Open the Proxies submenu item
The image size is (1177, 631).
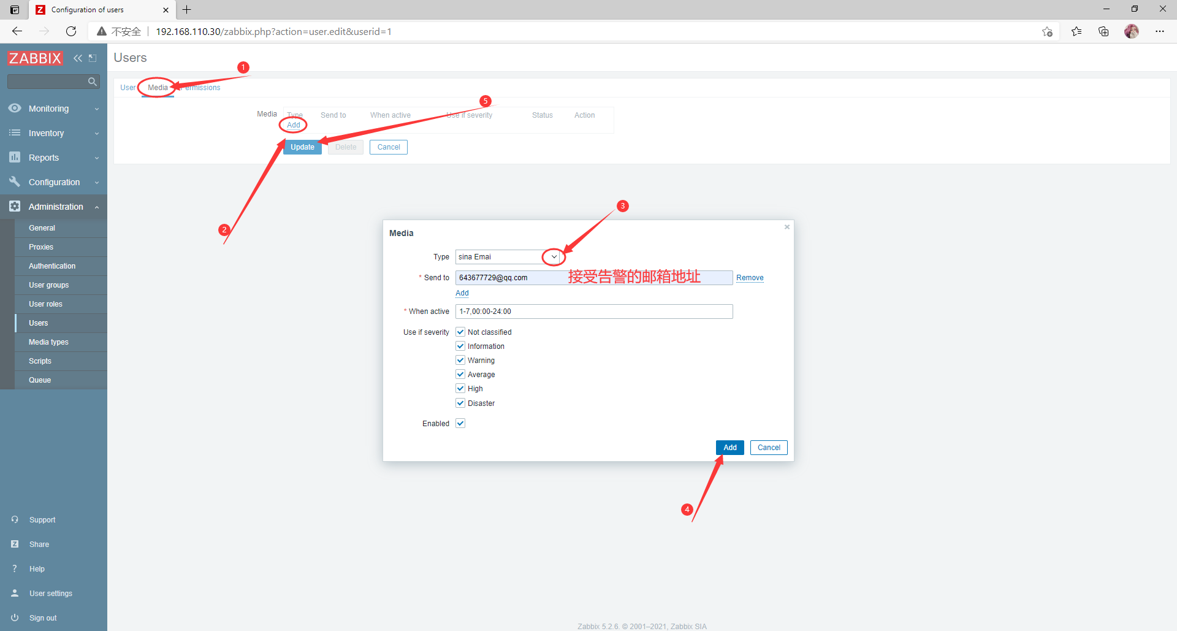point(61,247)
